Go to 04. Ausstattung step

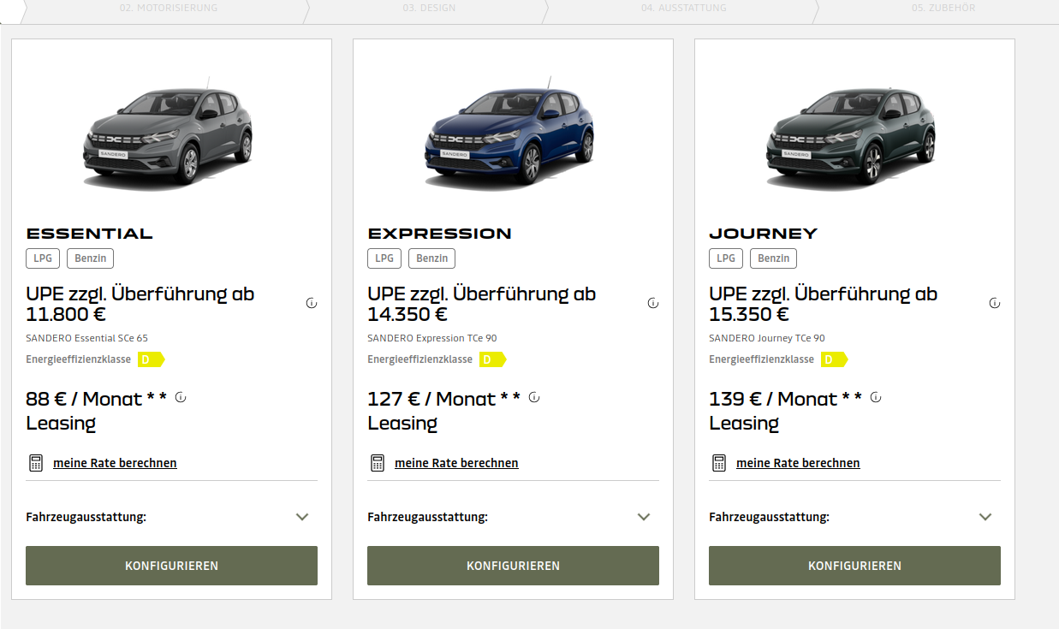tap(683, 9)
